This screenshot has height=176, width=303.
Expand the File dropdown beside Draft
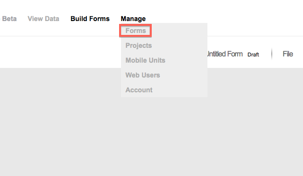[x=288, y=54]
